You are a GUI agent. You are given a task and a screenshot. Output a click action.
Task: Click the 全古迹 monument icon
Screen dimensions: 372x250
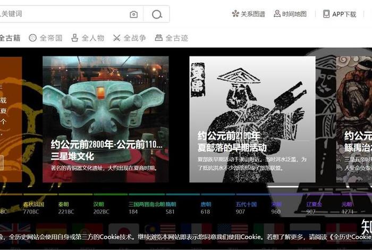(x=159, y=38)
